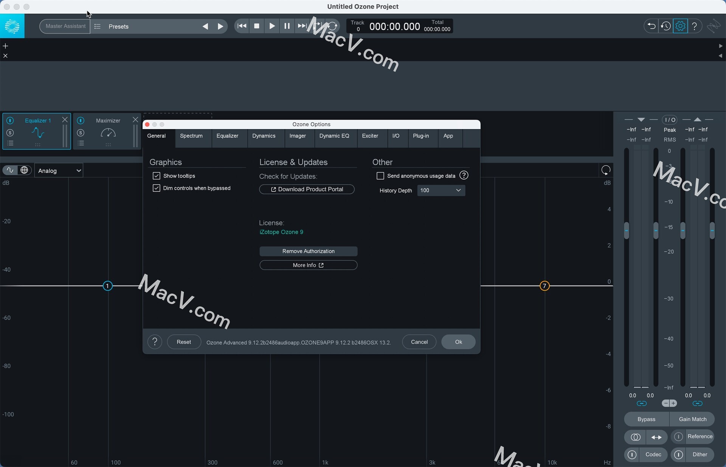Click Download Product Portal button
Viewport: 726px width, 467px height.
tap(307, 189)
